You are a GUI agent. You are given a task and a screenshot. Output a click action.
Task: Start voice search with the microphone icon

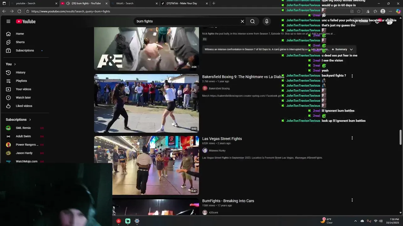click(x=267, y=21)
